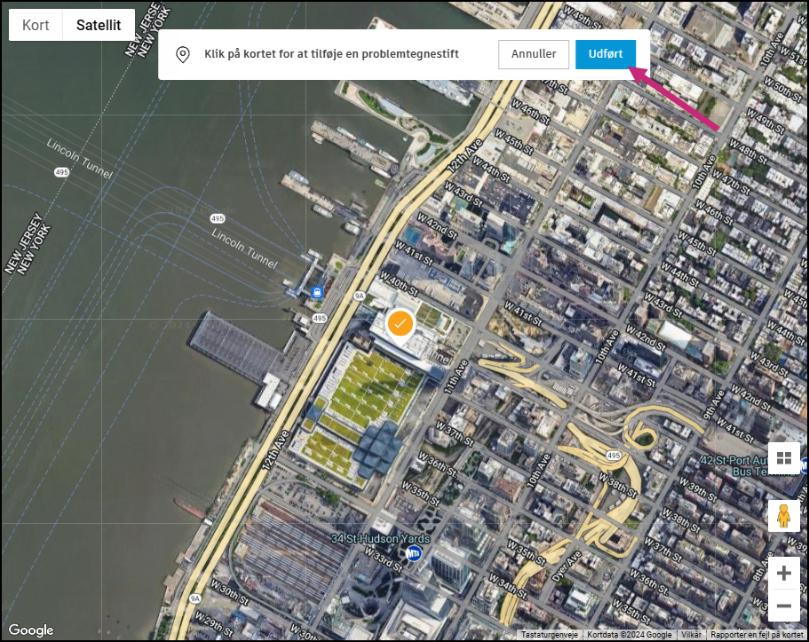Viewport: 809px width, 642px height.
Task: Click the 9A route shield near W 40th St
Action: pos(359,297)
